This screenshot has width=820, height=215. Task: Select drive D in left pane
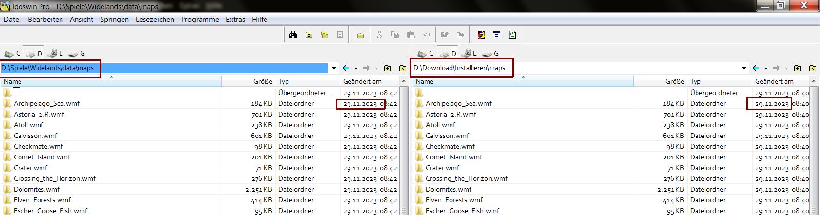click(x=35, y=53)
